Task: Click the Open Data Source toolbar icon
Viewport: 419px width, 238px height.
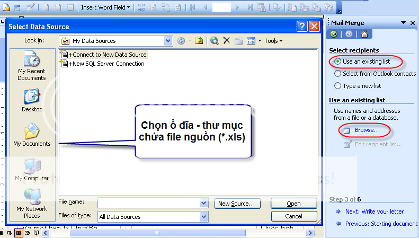Action: point(17,8)
